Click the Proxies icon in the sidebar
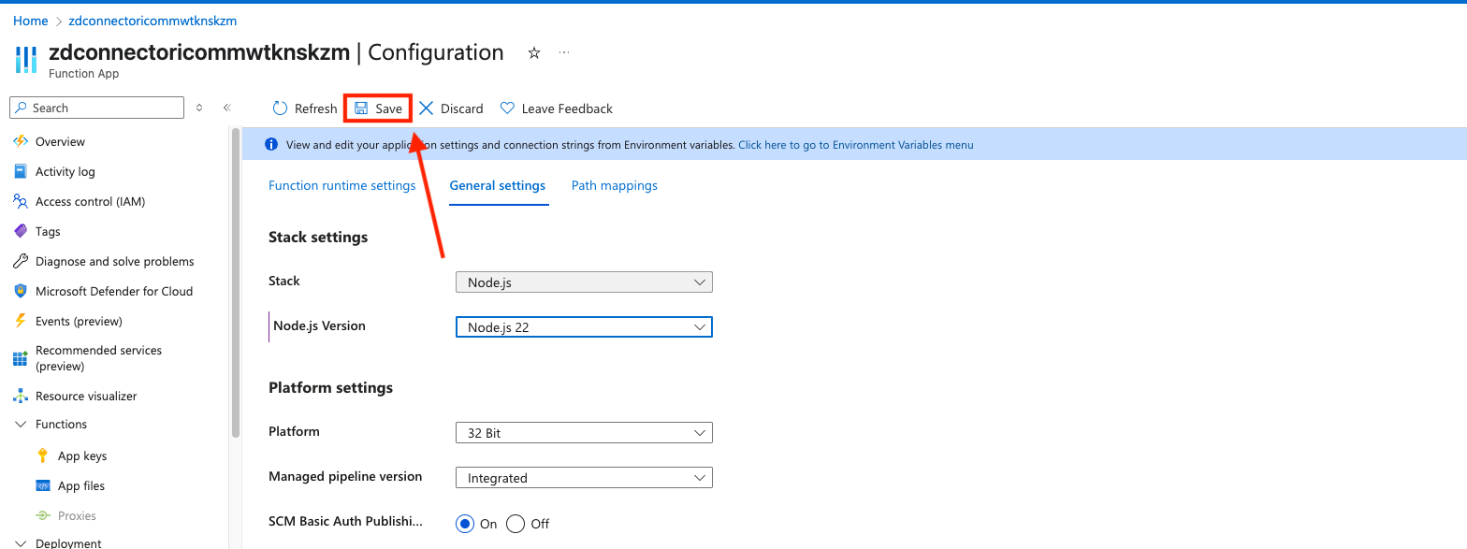The height and width of the screenshot is (549, 1467). (43, 516)
